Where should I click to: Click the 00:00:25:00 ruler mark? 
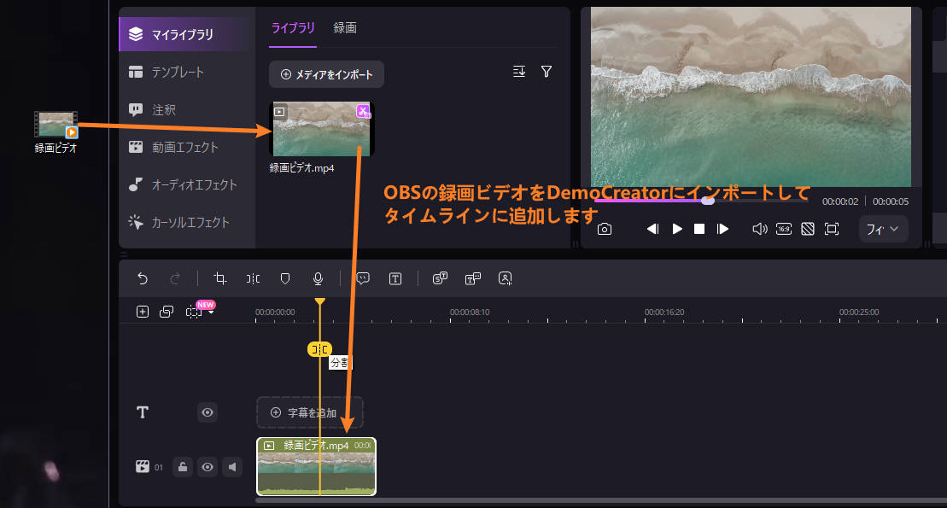[x=859, y=312]
